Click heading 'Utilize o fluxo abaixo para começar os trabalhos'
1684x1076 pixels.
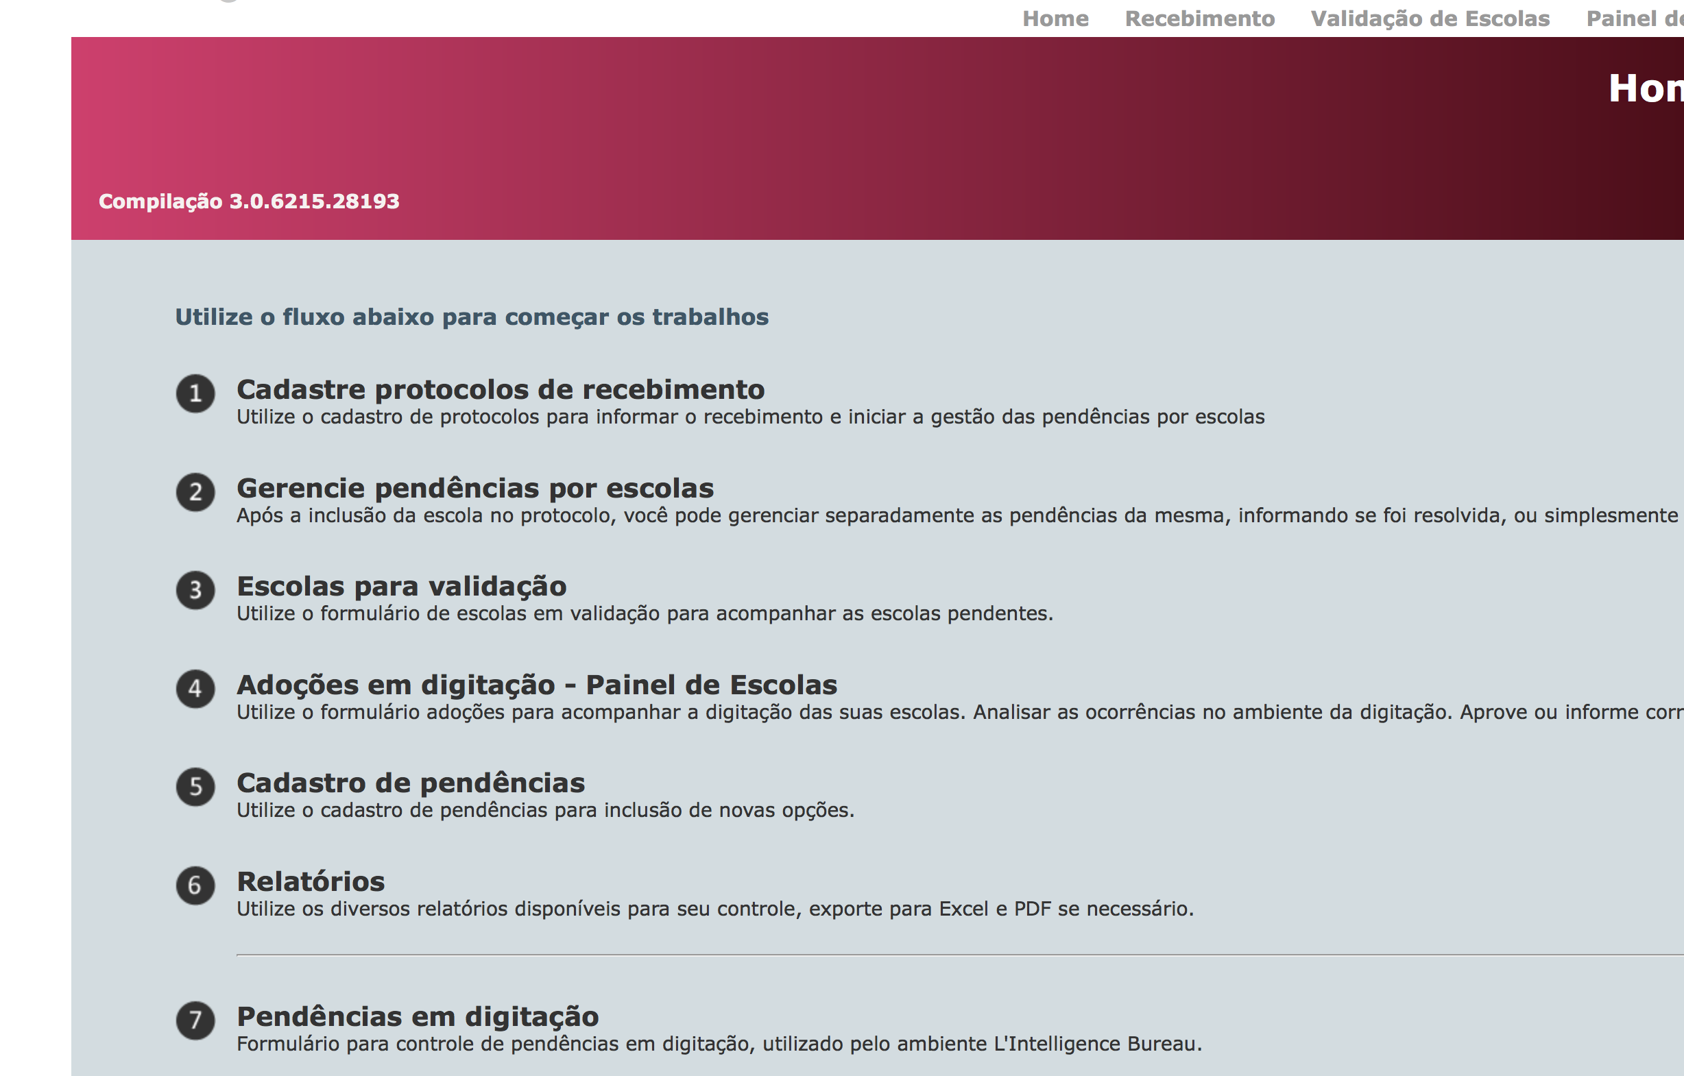471,317
